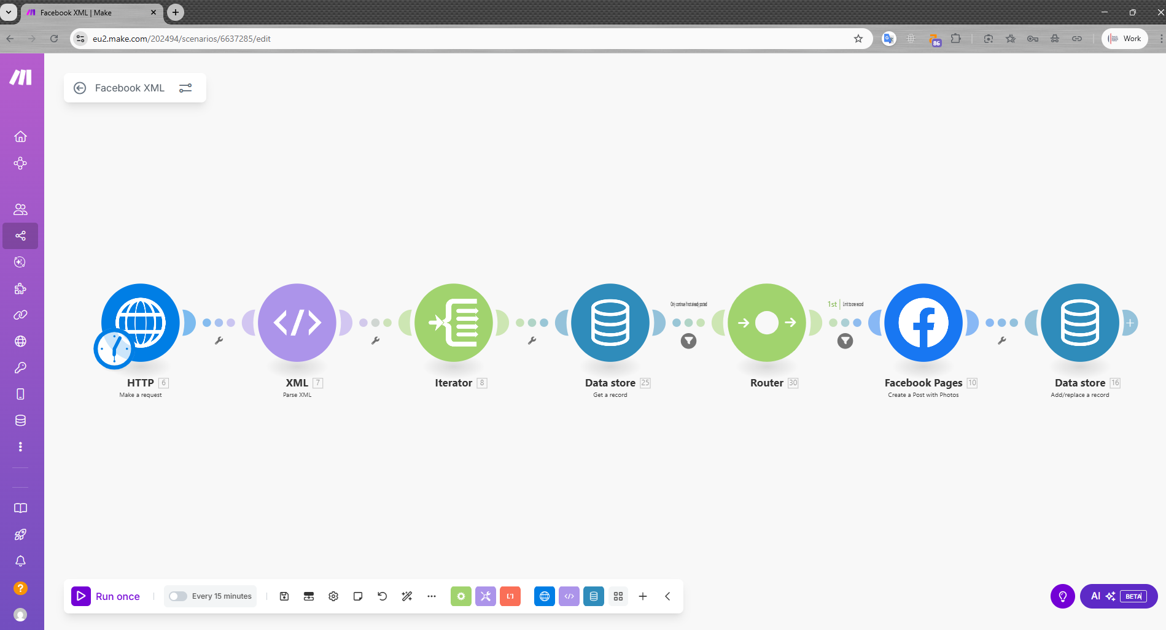Open the notes icon in the toolbar
This screenshot has height=630, width=1166.
358,596
